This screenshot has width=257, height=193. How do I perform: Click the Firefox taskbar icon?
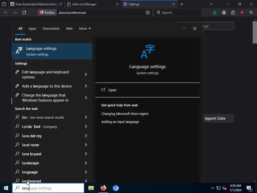point(103,188)
